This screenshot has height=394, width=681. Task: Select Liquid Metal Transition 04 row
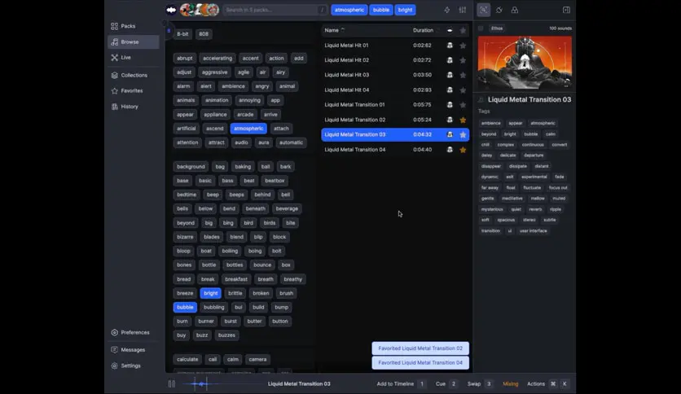click(x=395, y=150)
